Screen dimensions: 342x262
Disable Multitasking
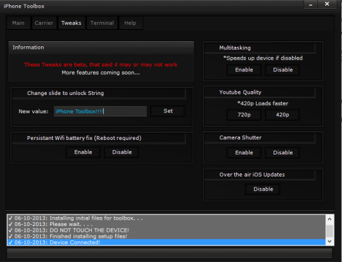282,70
